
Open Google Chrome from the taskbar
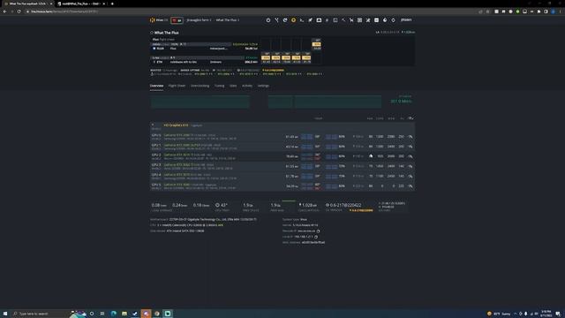coord(157,314)
